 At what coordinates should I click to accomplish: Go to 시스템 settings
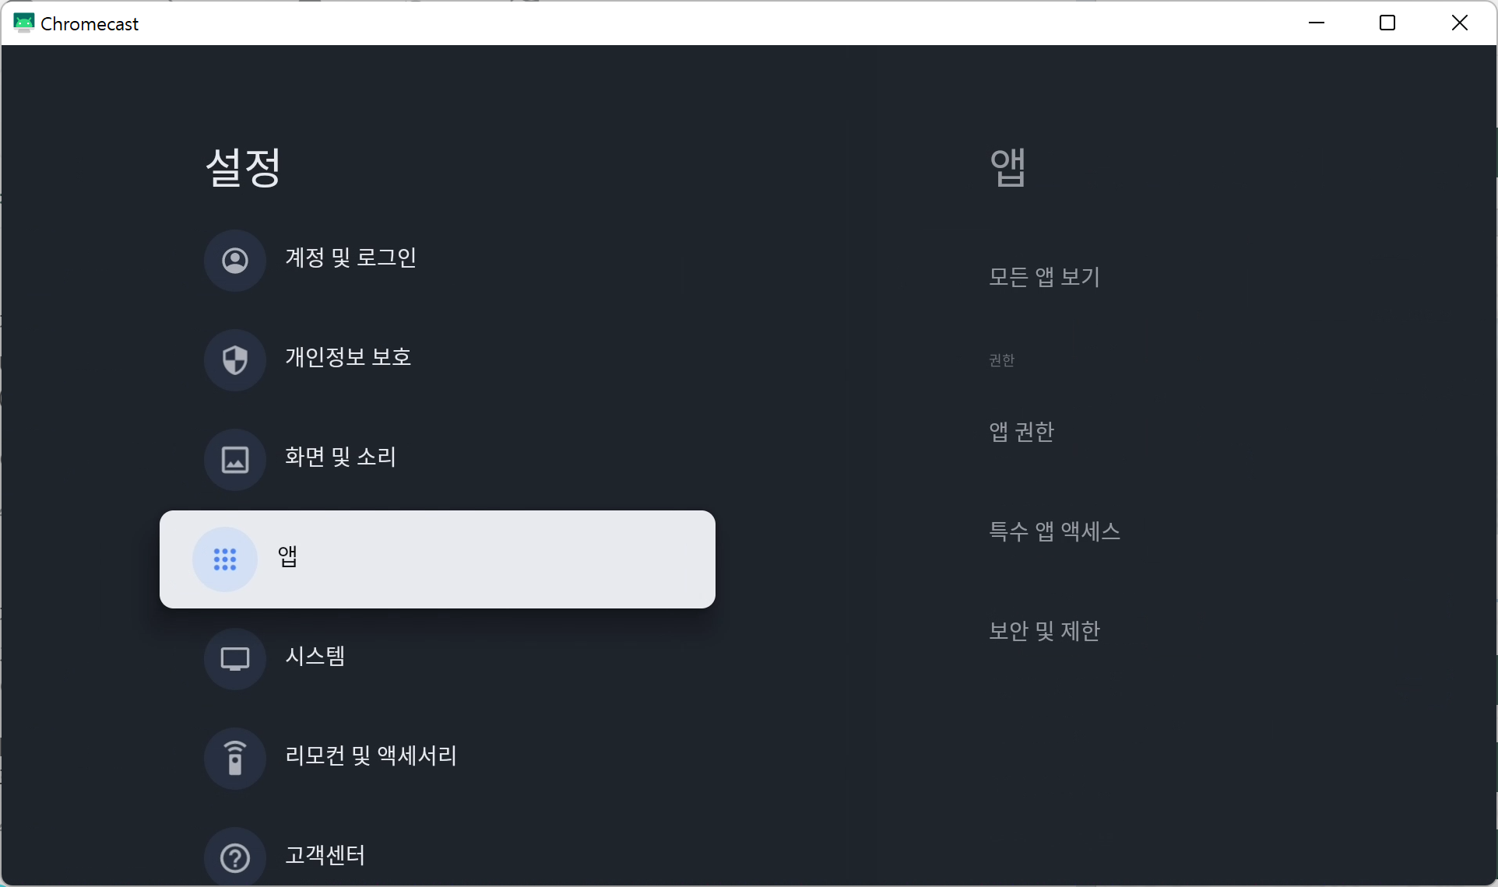(315, 657)
